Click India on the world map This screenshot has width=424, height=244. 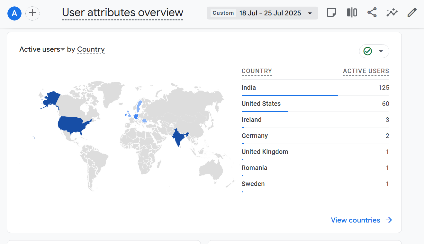click(178, 137)
